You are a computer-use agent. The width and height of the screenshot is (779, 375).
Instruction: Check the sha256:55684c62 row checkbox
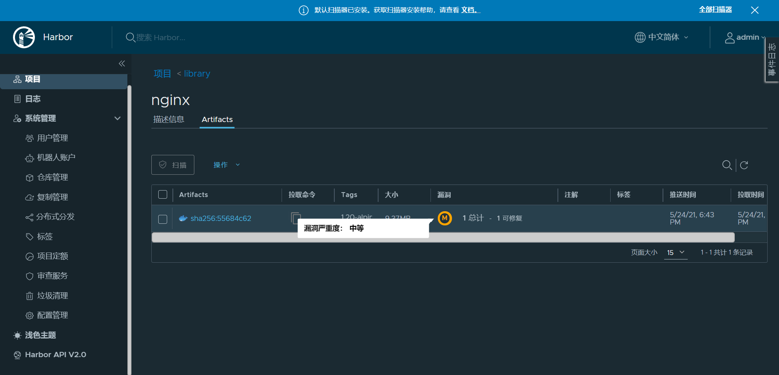(x=163, y=219)
